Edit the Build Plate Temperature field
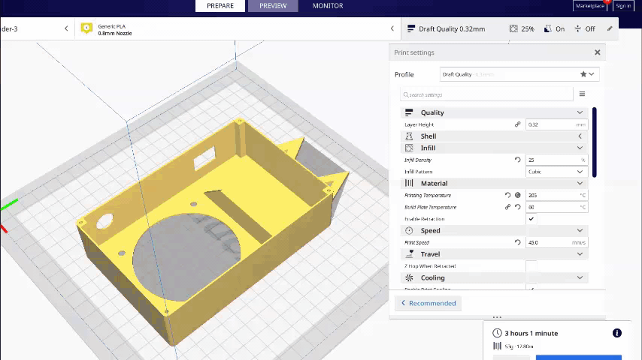 [x=556, y=207]
